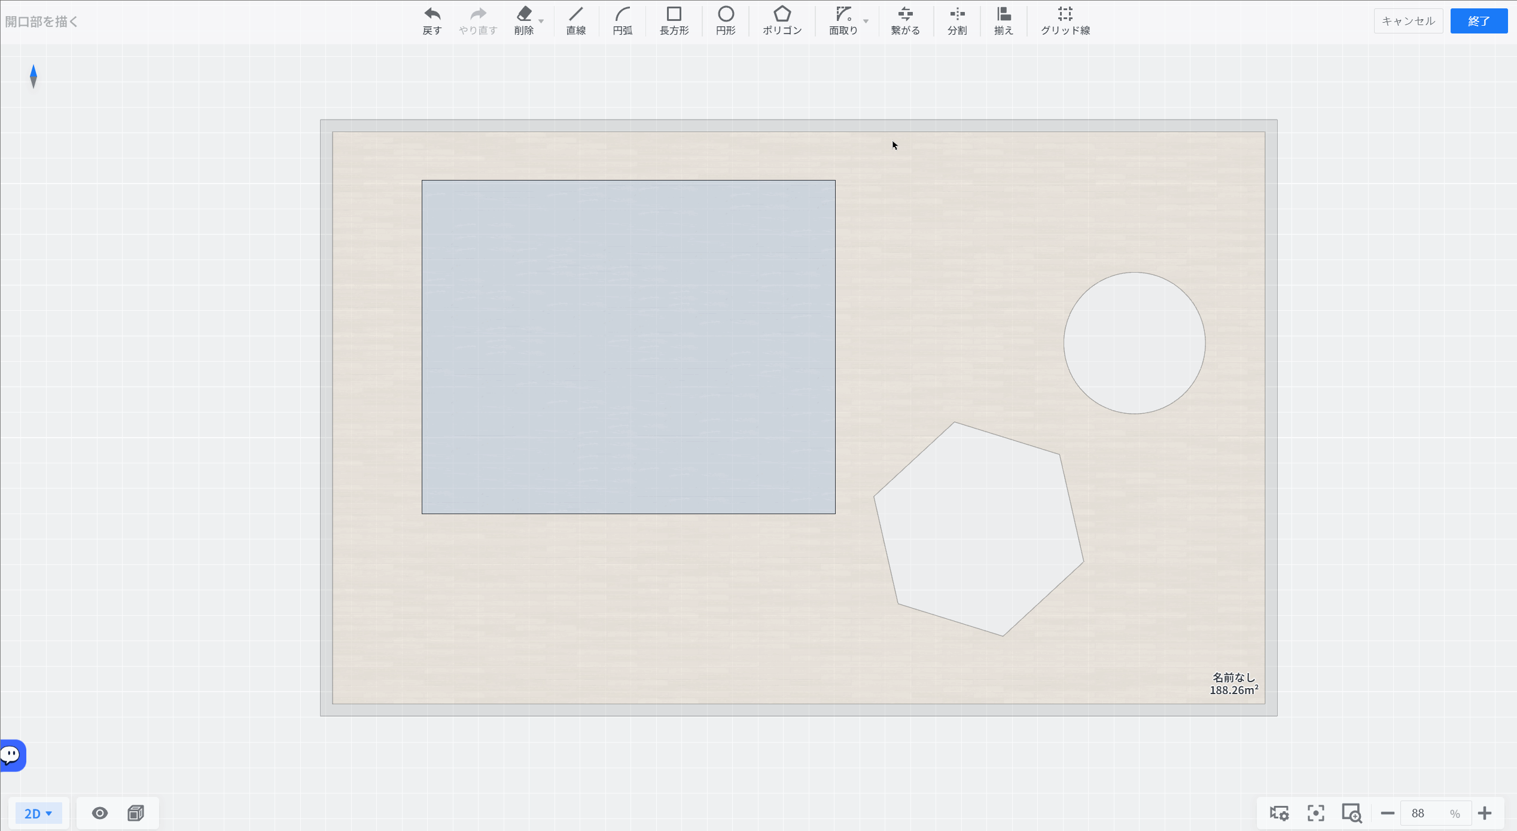The width and height of the screenshot is (1517, 831).
Task: Click the キャンセル cancel button
Action: point(1408,22)
